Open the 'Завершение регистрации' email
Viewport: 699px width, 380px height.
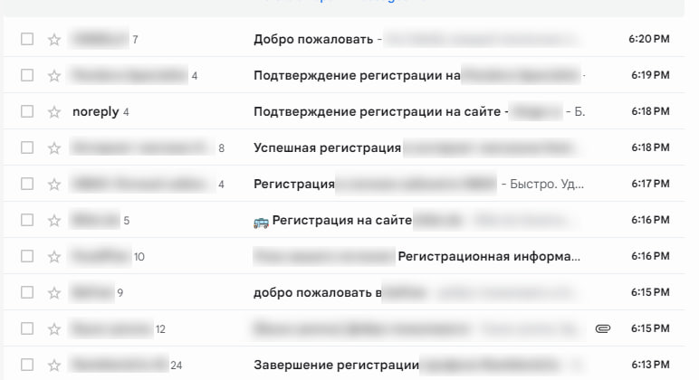point(336,365)
